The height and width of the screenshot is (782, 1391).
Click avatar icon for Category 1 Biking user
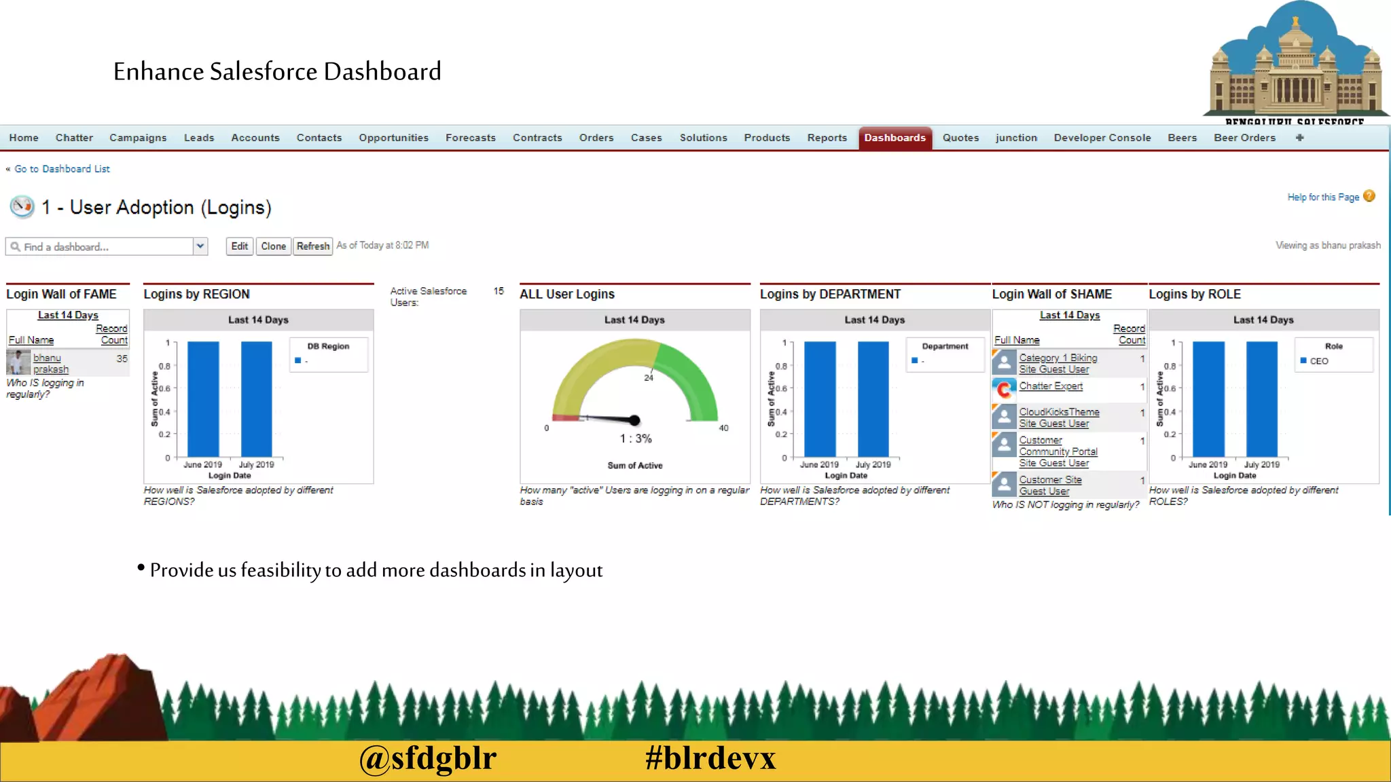point(1004,362)
